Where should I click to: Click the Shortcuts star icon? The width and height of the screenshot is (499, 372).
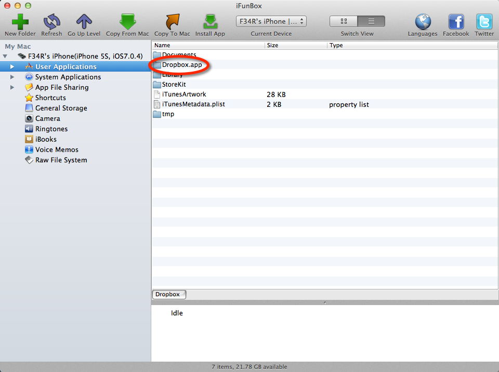coord(29,98)
